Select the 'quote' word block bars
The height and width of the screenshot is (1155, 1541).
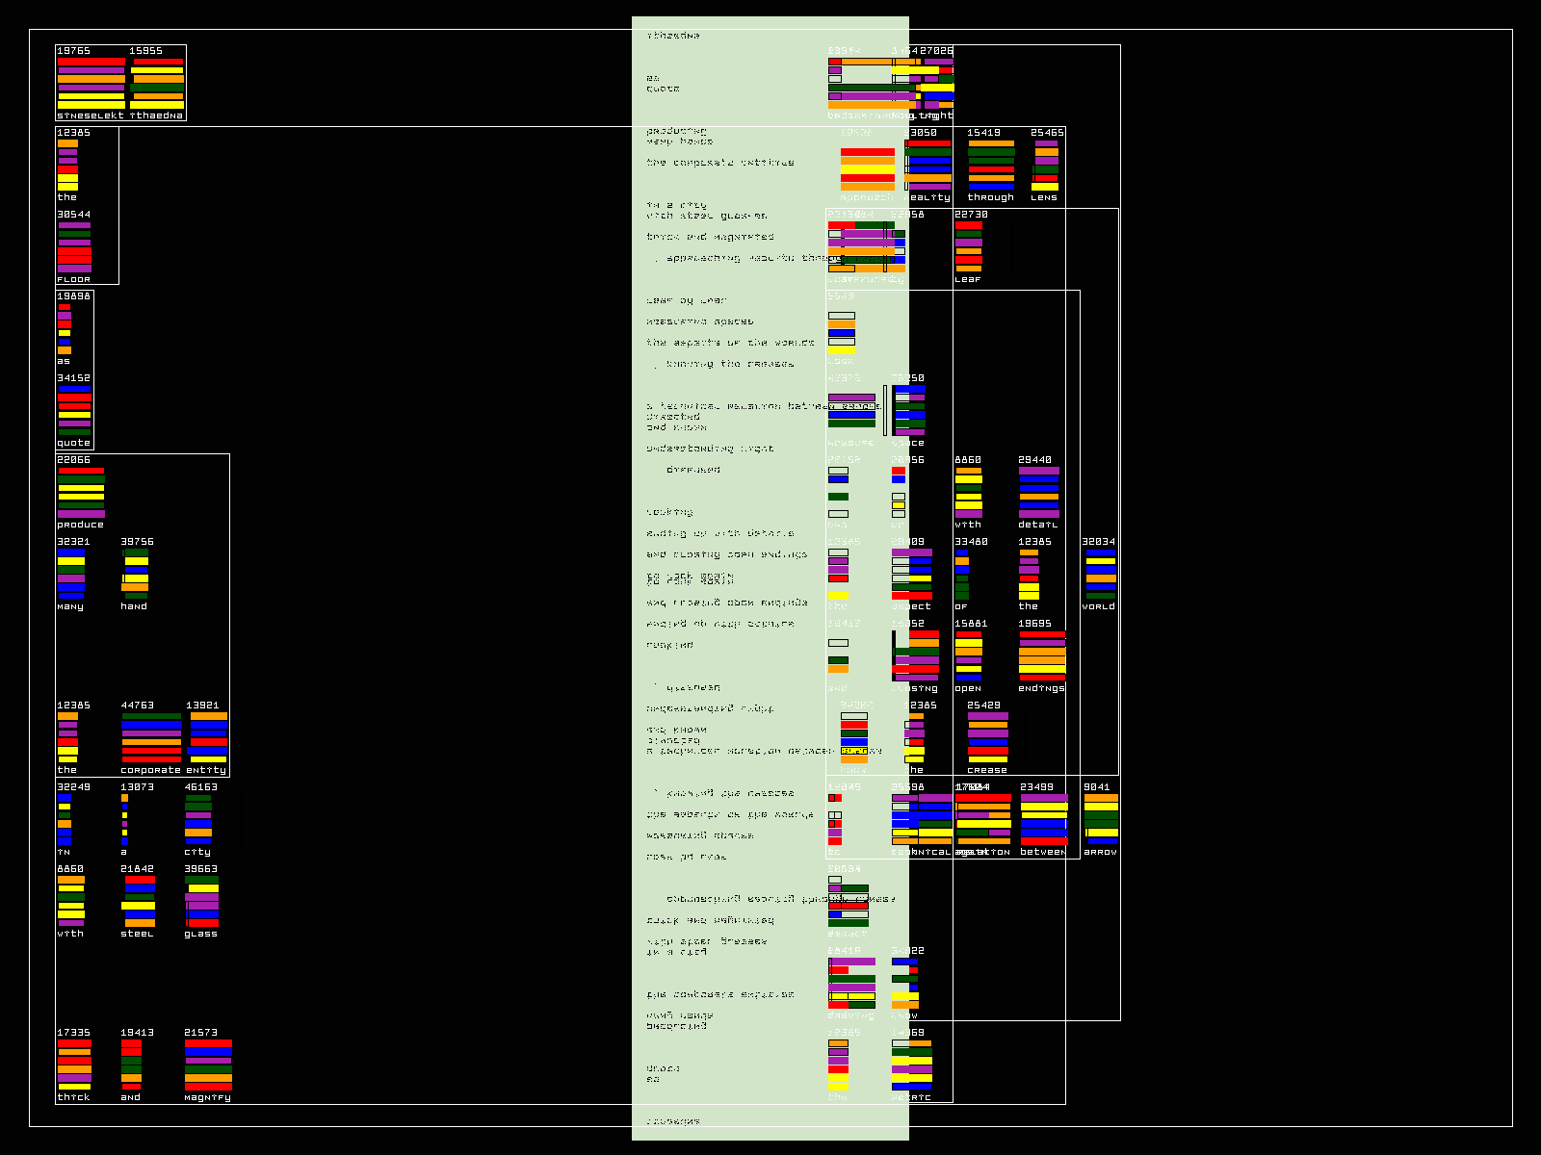click(74, 410)
